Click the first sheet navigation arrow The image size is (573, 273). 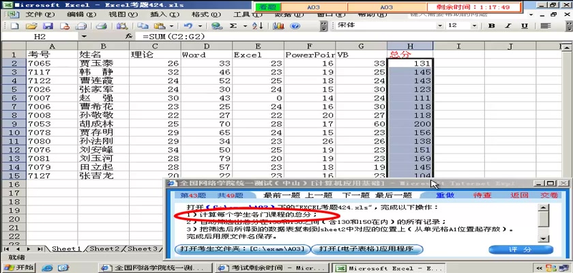7,249
